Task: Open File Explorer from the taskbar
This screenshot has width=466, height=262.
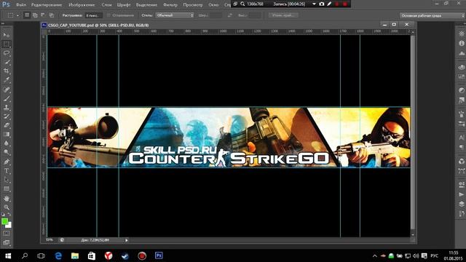Action: tap(75, 255)
